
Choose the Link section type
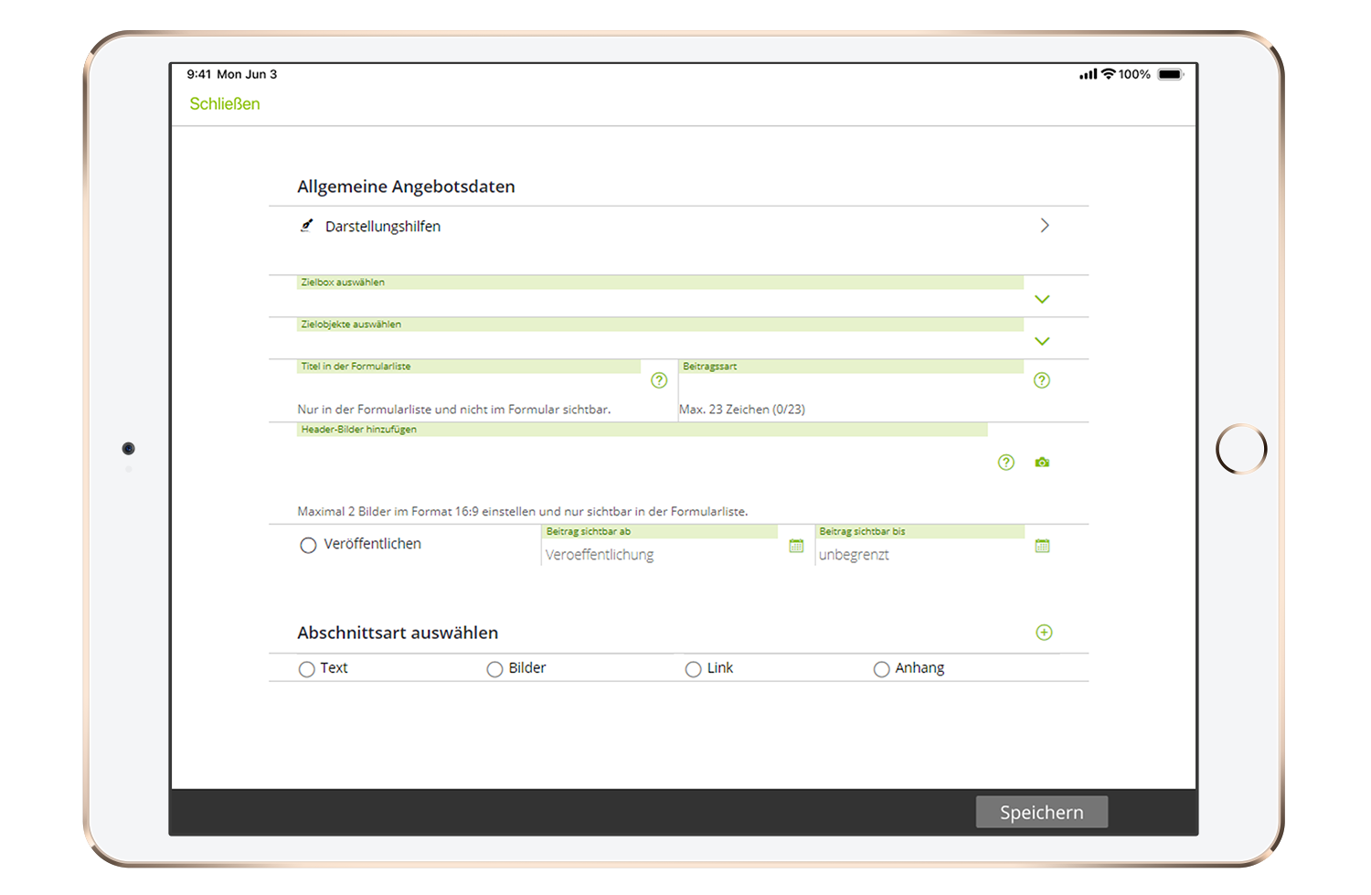tap(694, 669)
